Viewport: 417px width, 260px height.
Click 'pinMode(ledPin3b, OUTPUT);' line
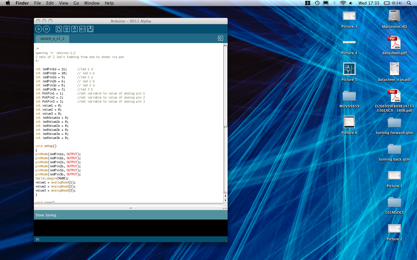[58, 174]
